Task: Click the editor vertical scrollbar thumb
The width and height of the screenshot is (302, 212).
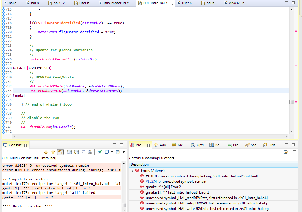Action: tap(291, 102)
